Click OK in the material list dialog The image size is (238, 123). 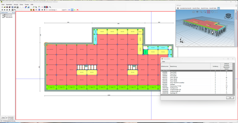(230, 98)
